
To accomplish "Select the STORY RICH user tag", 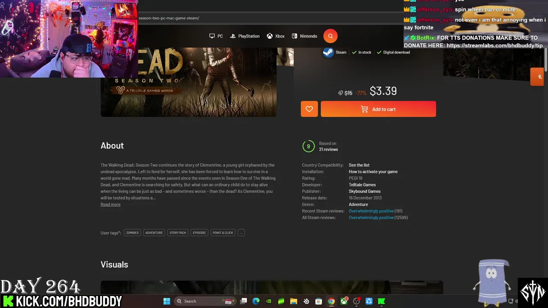I will pyautogui.click(x=178, y=233).
